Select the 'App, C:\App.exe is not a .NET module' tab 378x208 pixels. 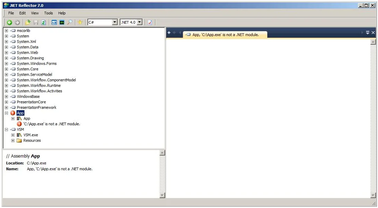(225, 35)
